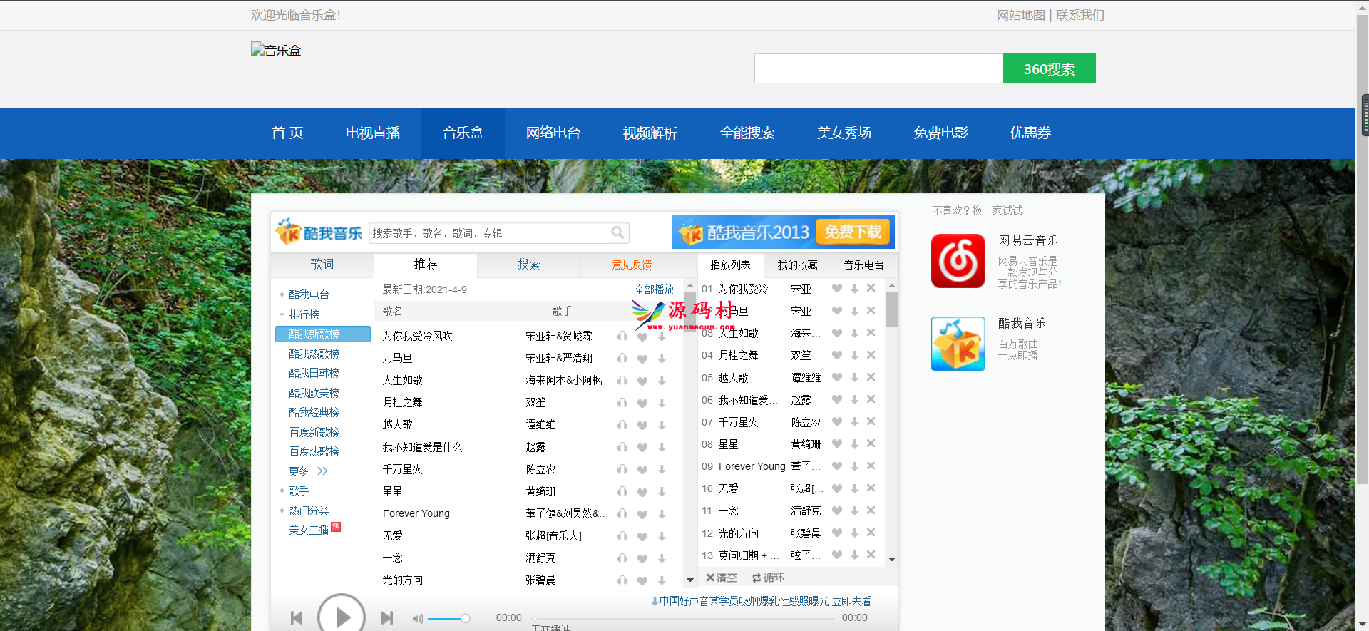Select 酷我热歌榜 chart

(314, 354)
